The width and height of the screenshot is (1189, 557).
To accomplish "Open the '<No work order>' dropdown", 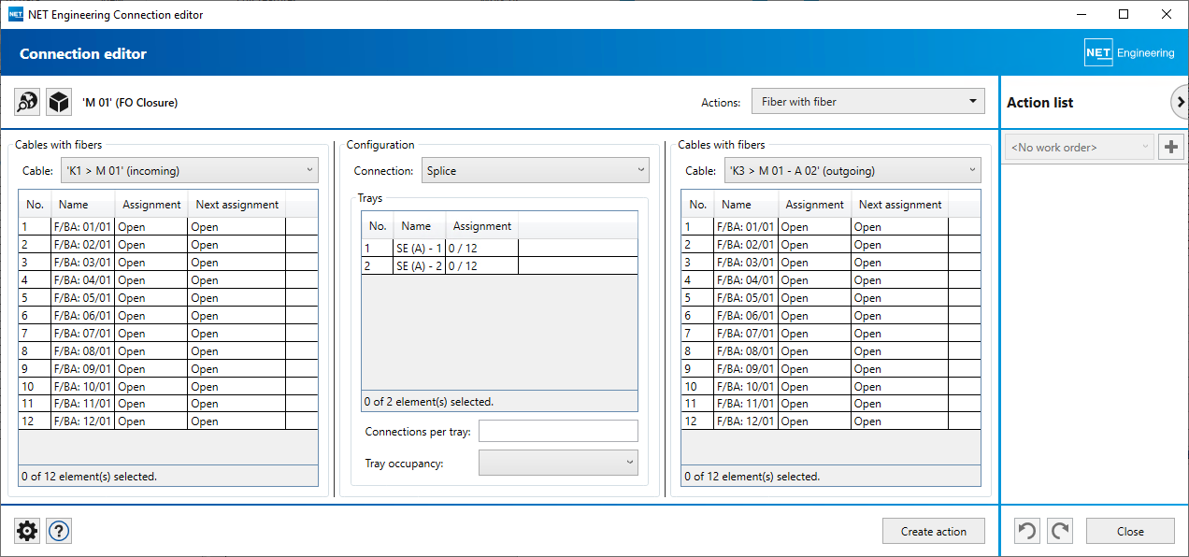I will [x=1079, y=147].
